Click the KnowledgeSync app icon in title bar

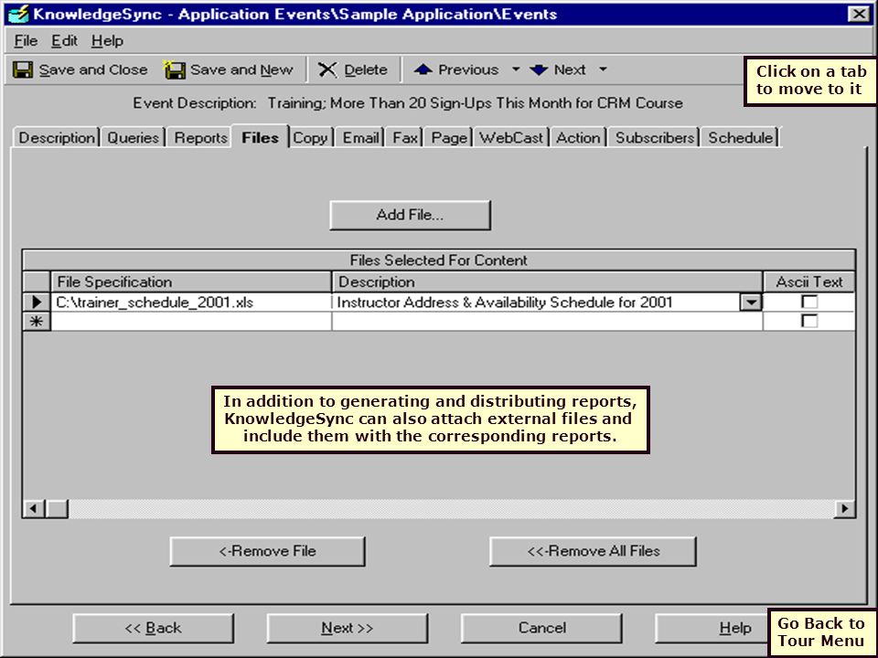18,14
